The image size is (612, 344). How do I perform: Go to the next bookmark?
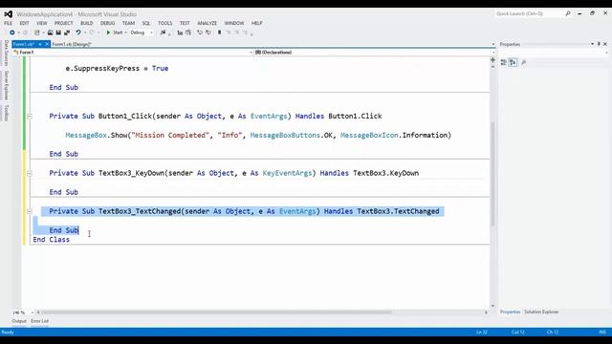(x=236, y=32)
